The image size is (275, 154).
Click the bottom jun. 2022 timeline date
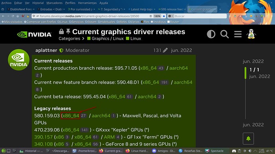[x=253, y=125]
